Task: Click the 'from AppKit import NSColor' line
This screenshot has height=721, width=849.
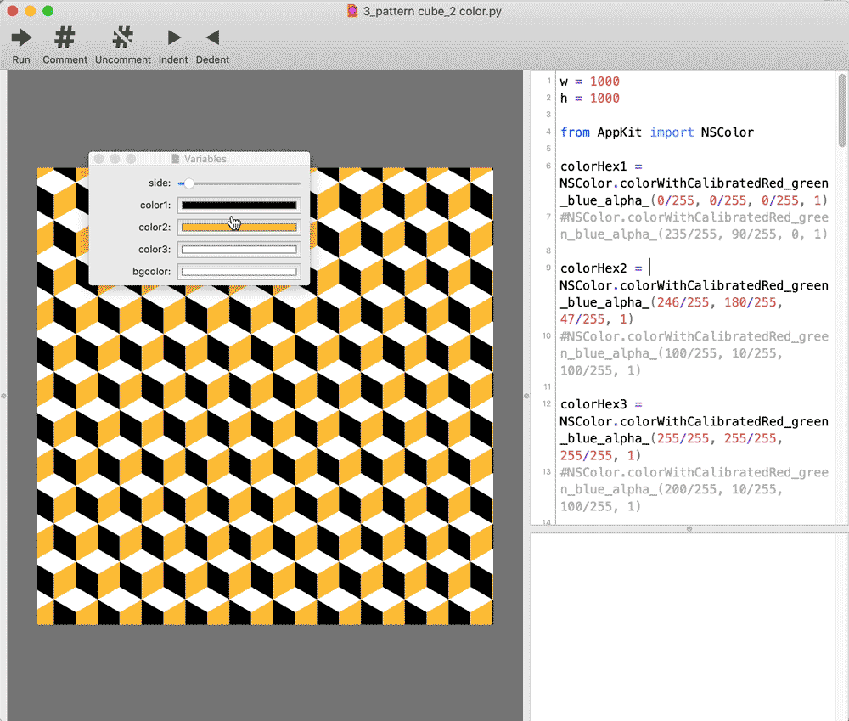Action: point(657,132)
